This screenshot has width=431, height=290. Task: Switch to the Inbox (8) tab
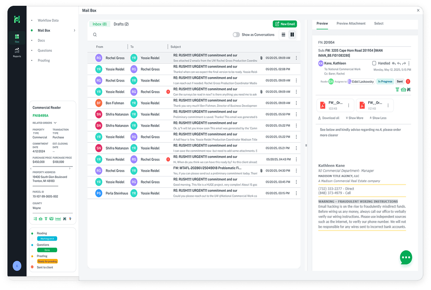pyautogui.click(x=99, y=24)
